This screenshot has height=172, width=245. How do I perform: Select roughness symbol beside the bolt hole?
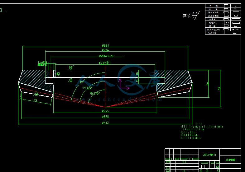click(x=58, y=74)
